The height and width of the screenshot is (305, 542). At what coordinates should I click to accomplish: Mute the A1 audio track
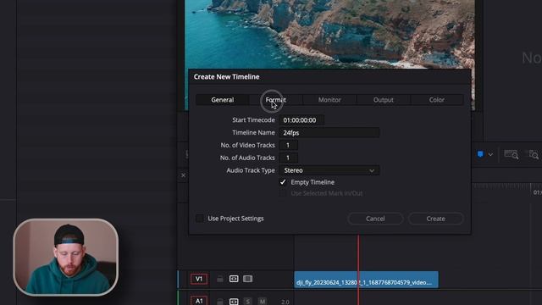pyautogui.click(x=263, y=302)
